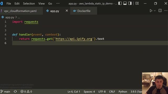Click the .text attribute on line 5
Viewport: 168px width, 94px height.
(x=100, y=39)
